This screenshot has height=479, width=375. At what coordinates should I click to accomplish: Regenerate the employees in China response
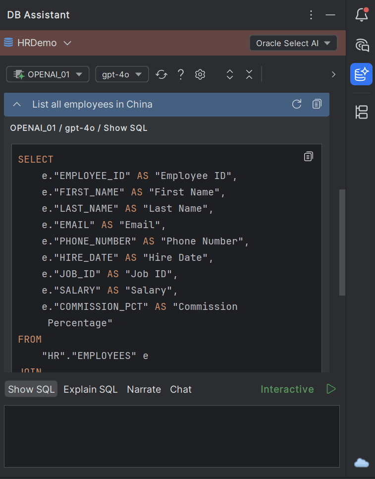(x=297, y=104)
